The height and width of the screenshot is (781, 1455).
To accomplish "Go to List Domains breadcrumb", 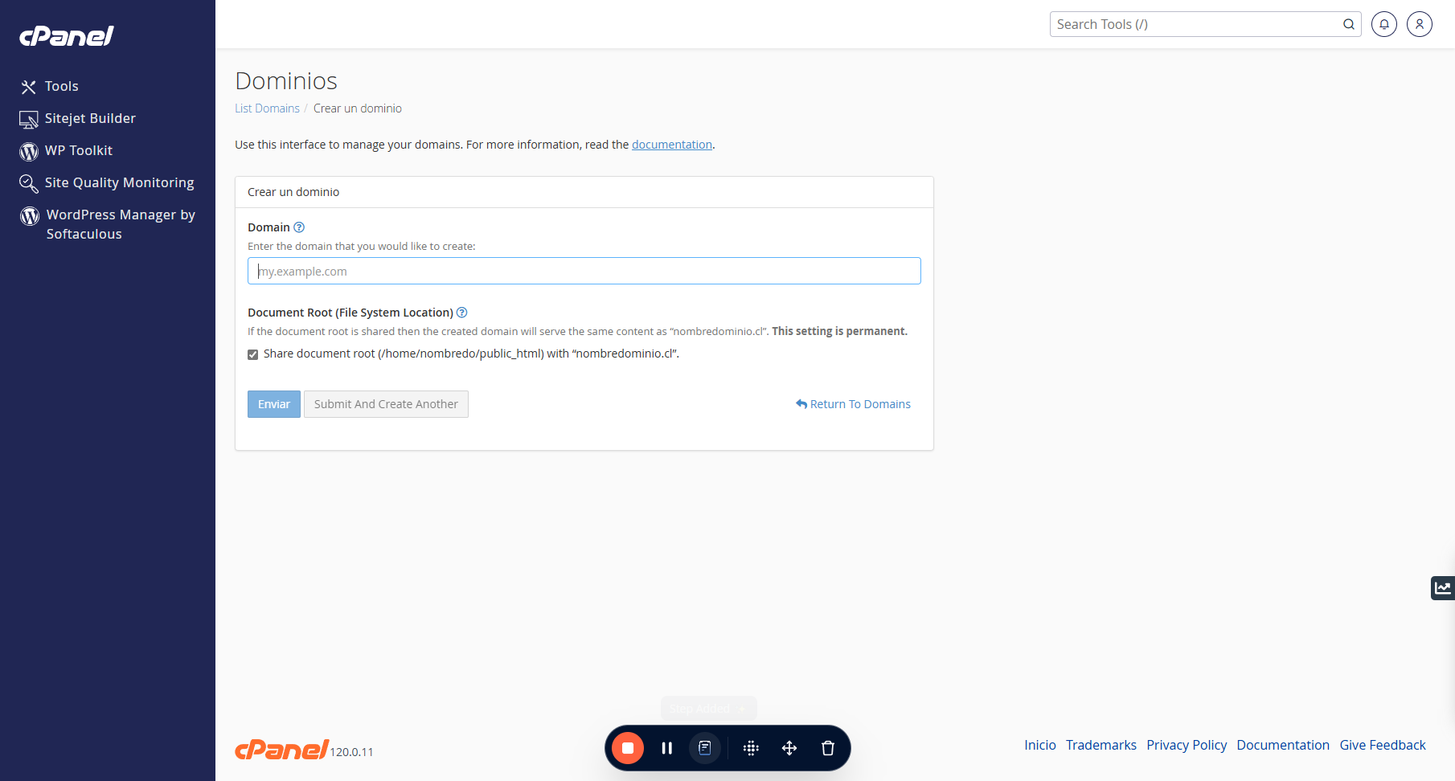I will [x=267, y=108].
